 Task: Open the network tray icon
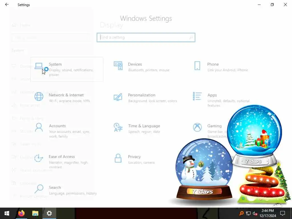248,213
